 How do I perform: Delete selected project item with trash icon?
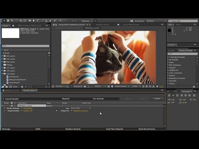click(x=22, y=87)
